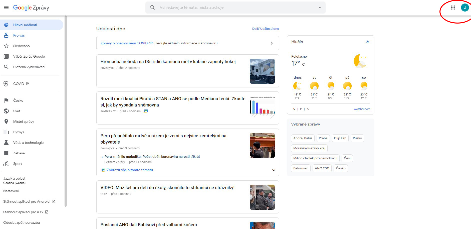Click today's weather icon under dnes

click(297, 86)
